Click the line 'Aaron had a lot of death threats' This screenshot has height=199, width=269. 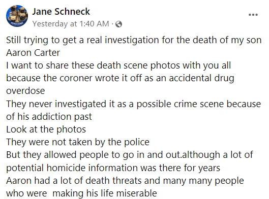(125, 181)
